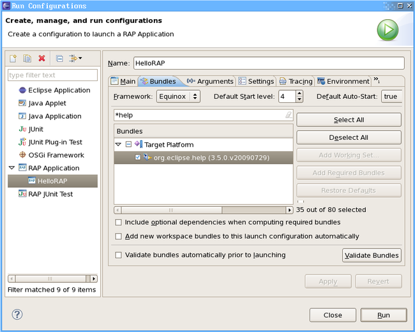Click the type filter text field
This screenshot has height=332, width=415.
click(52, 75)
